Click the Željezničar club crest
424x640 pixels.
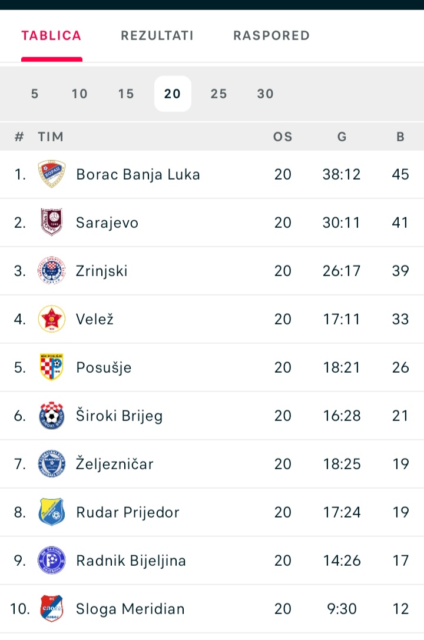(x=51, y=464)
